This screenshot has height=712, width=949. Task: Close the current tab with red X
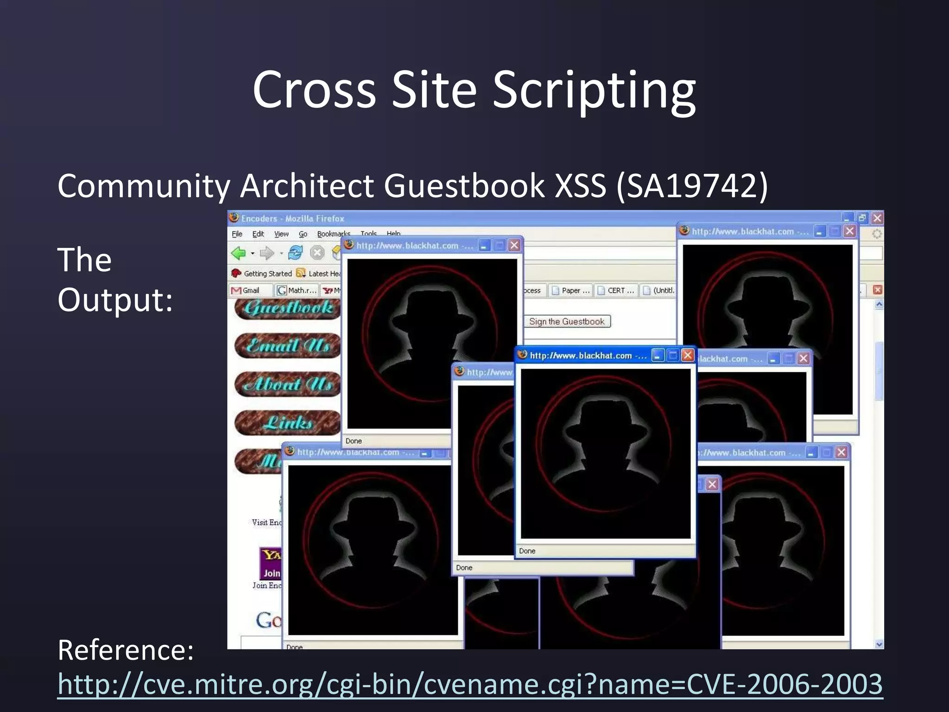(x=877, y=290)
